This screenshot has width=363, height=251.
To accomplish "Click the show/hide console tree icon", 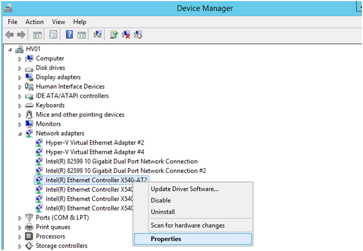I will coord(37,35).
